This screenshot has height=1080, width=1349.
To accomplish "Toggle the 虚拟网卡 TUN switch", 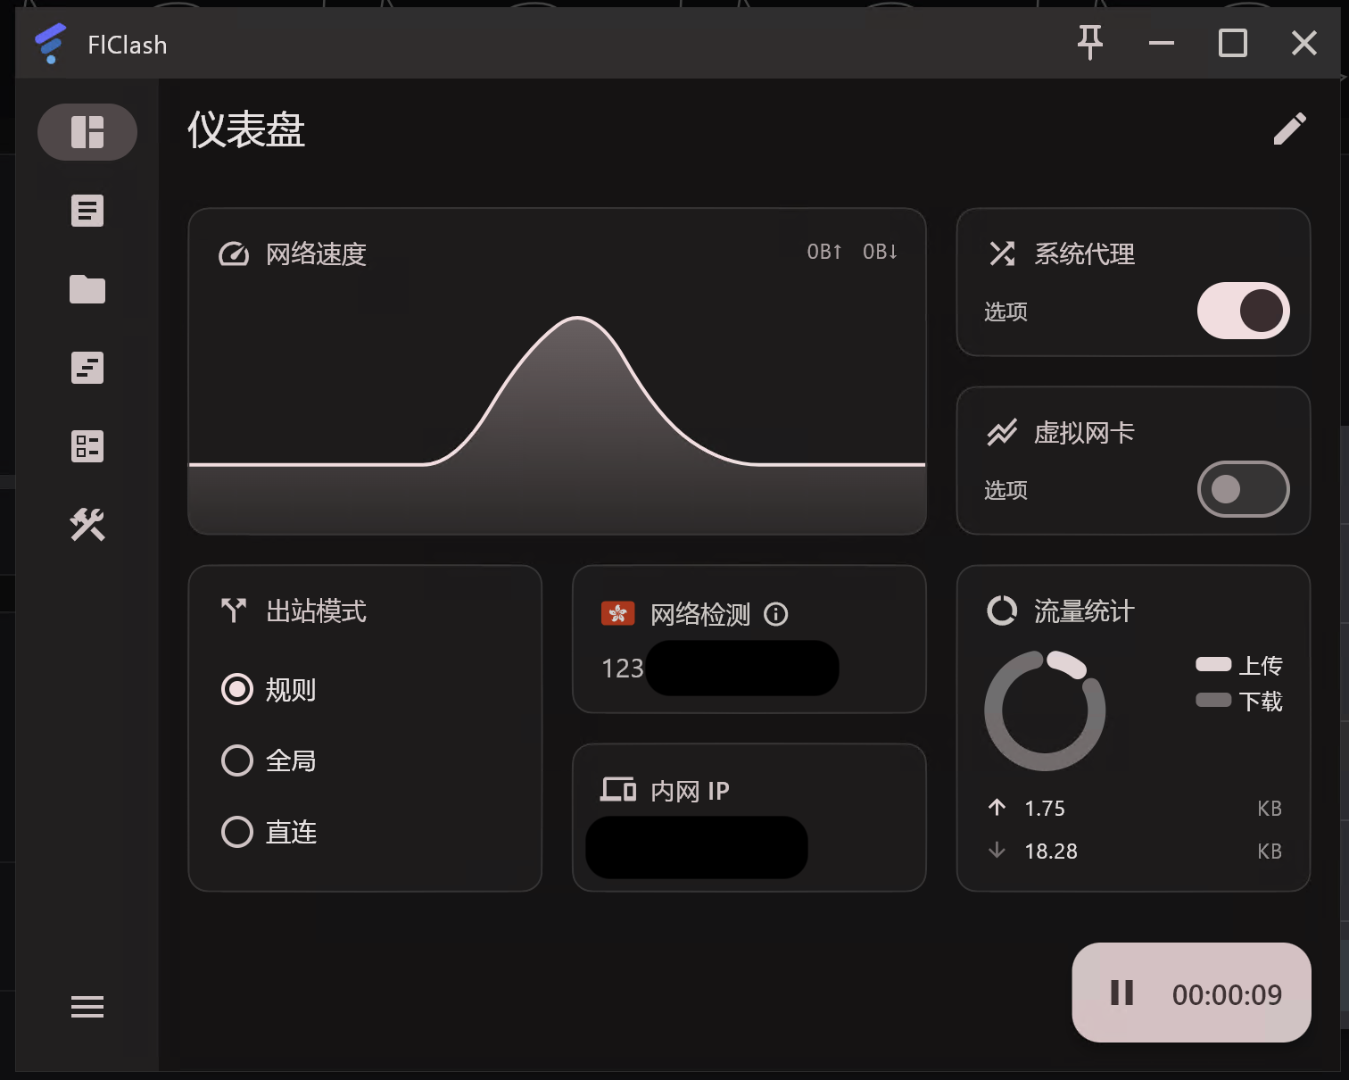I will tap(1243, 489).
